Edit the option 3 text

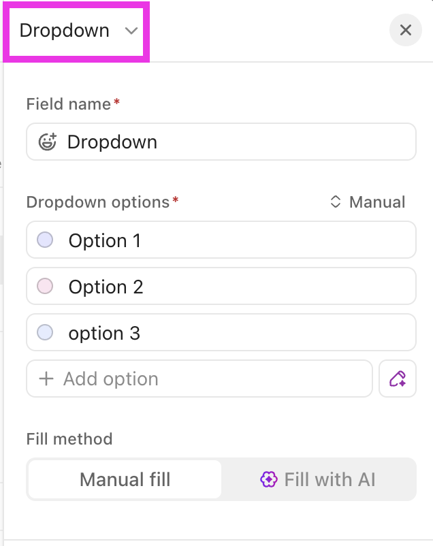(104, 333)
